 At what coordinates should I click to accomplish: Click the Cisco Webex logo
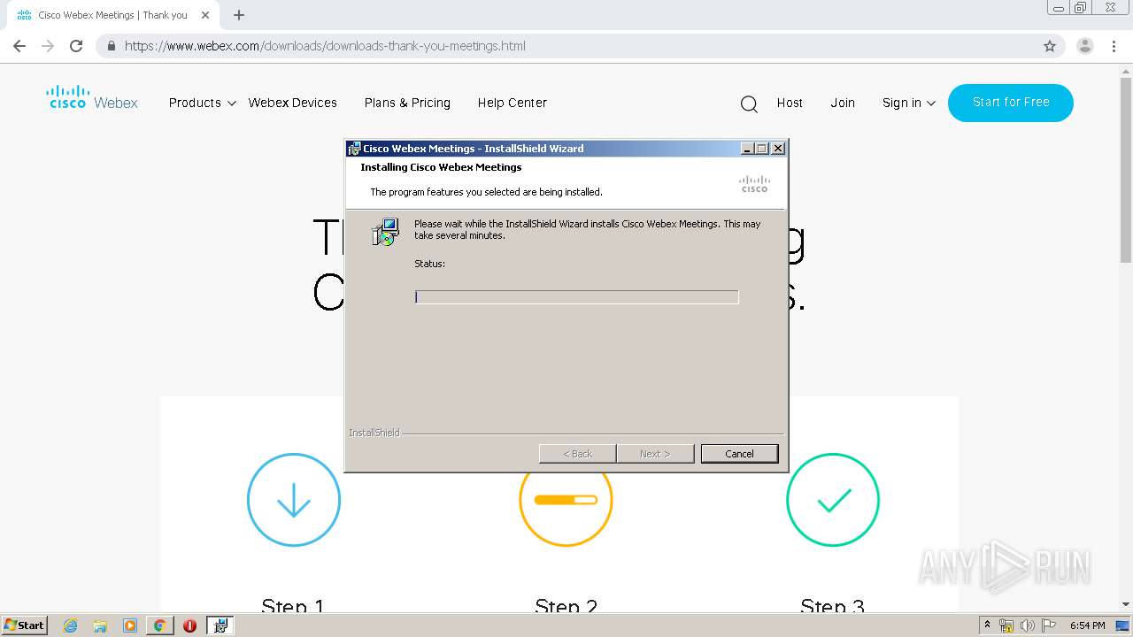(92, 97)
